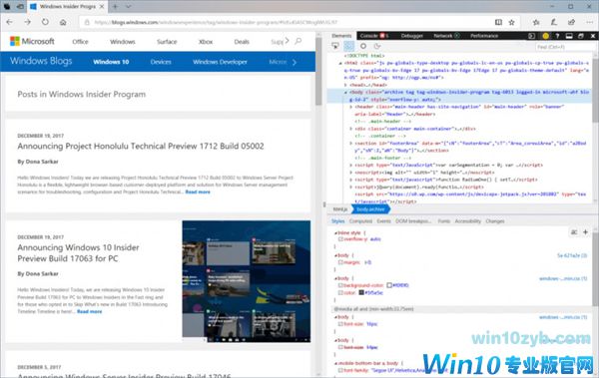Viewport: 599px width, 378px height.
Task: Open a new tab with plus icon
Action: (115, 7)
